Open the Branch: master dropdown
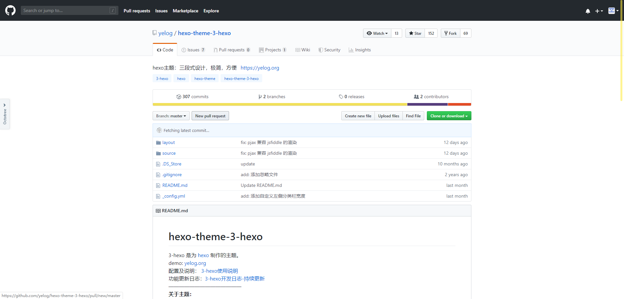 click(171, 116)
